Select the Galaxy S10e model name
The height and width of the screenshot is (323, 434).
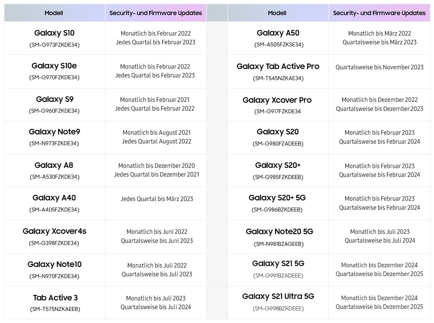click(54, 66)
